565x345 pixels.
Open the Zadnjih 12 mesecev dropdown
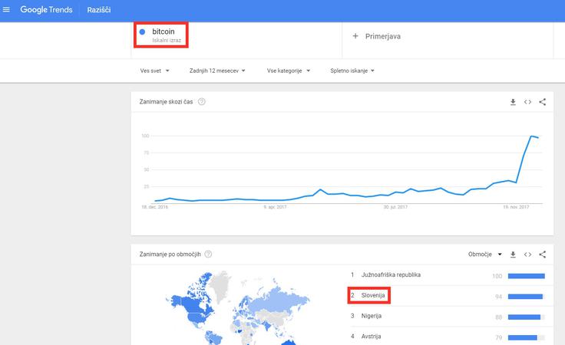click(x=217, y=71)
